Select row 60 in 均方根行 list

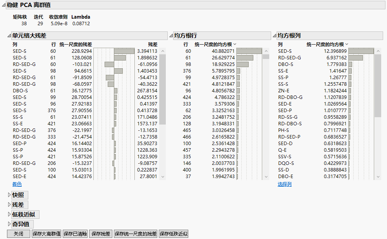pos(188,51)
